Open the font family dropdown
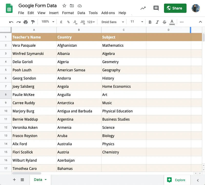This screenshot has width=205, height=185. [113, 22]
